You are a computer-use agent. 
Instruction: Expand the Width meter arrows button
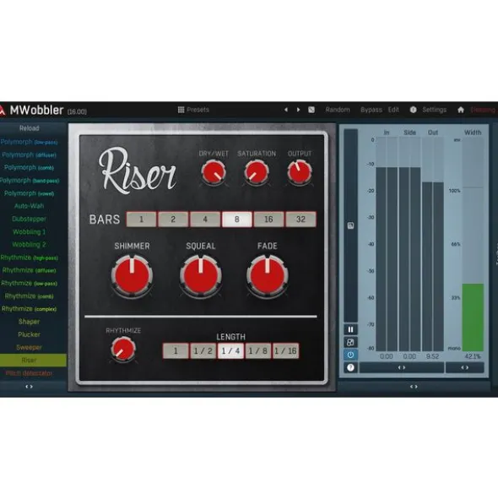(x=464, y=367)
